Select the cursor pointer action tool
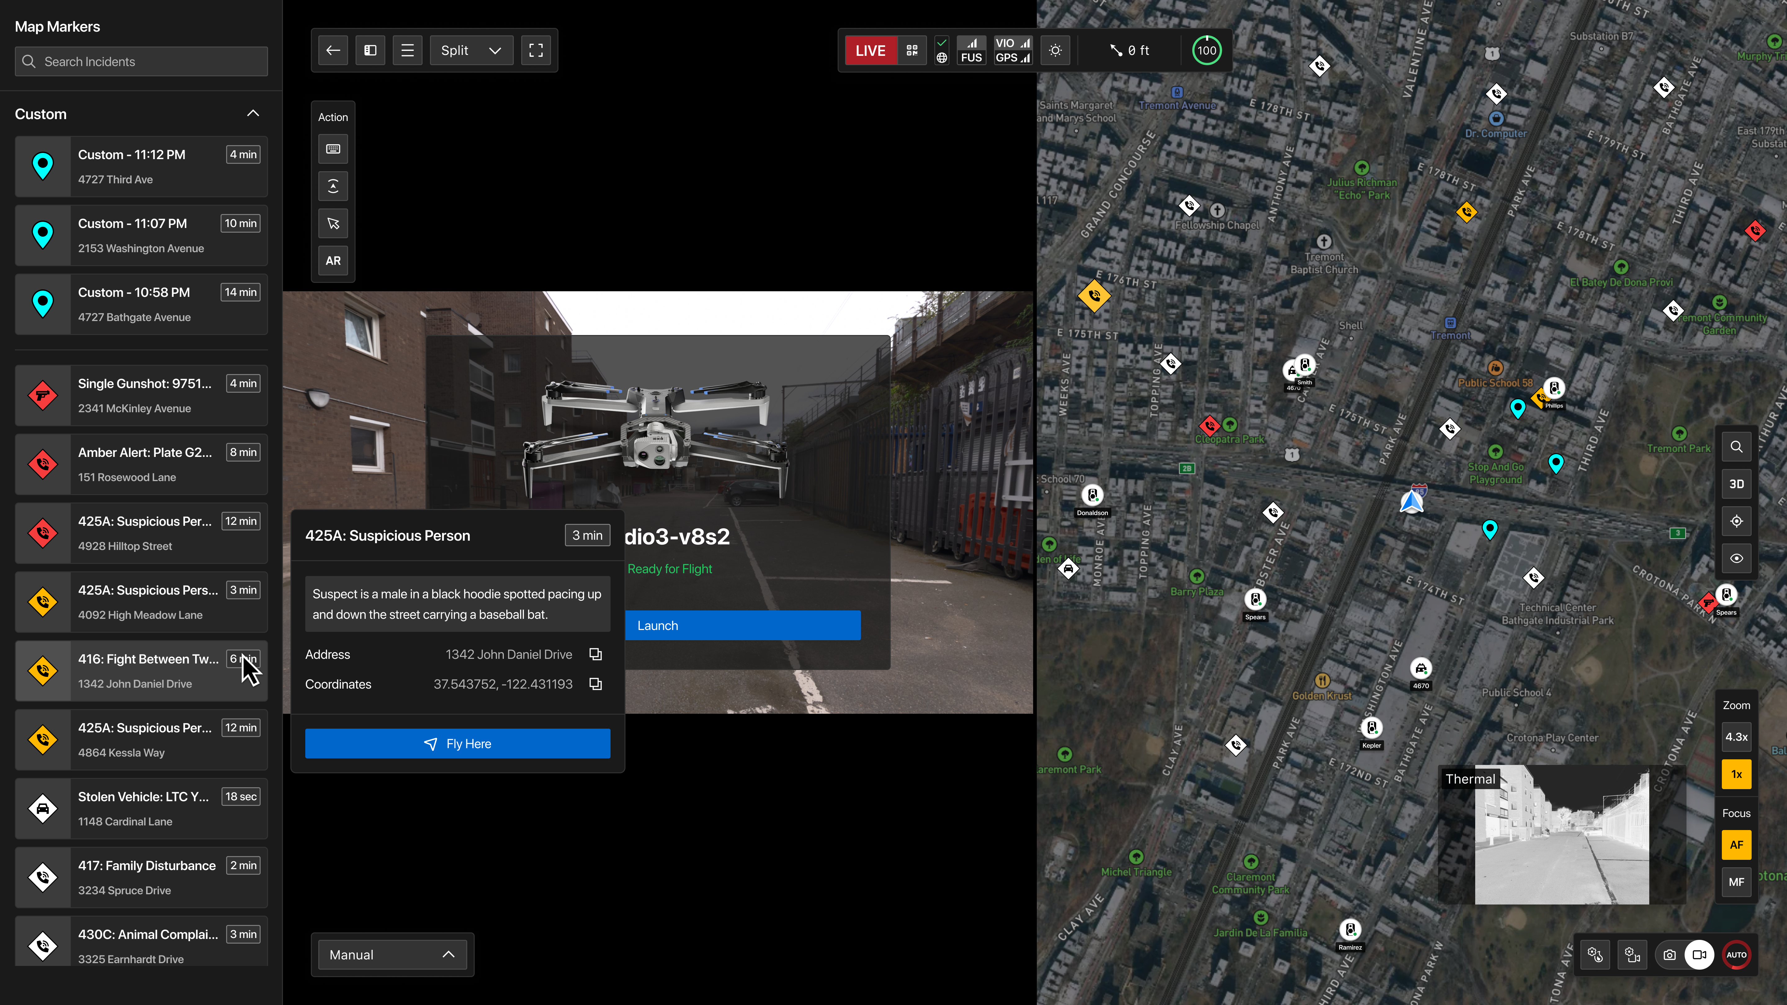The height and width of the screenshot is (1005, 1787). [x=333, y=223]
